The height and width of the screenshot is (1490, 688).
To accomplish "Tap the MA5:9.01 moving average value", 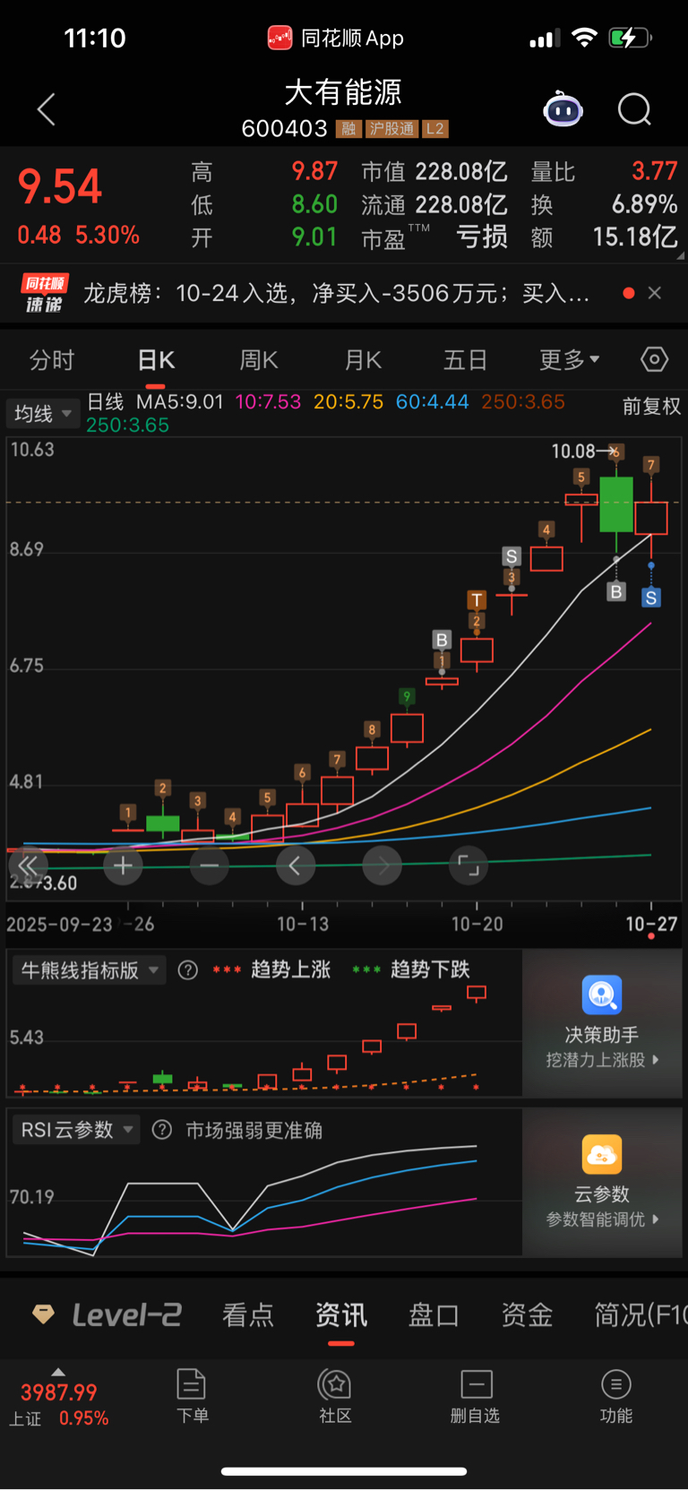I will tap(179, 401).
